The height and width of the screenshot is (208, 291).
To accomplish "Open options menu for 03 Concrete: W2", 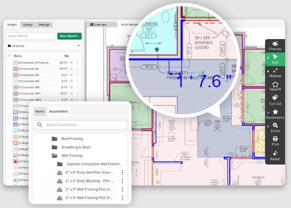I will click(77, 75).
